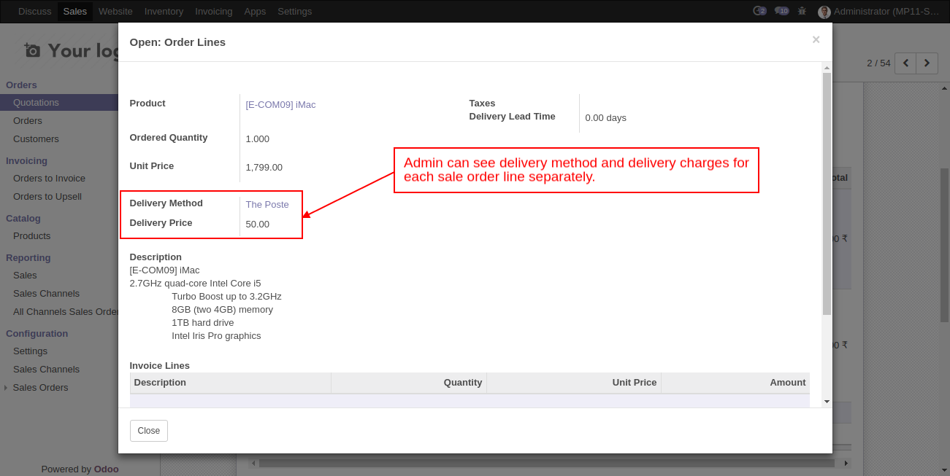The image size is (950, 476).
Task: Open the conversations chat icon with badge 10
Action: [x=782, y=11]
